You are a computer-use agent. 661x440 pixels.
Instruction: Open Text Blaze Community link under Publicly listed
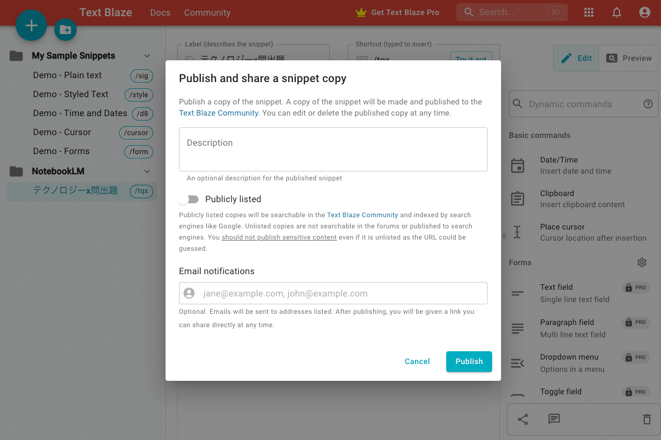362,215
